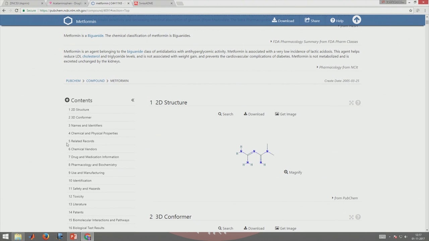The image size is (429, 241).
Task: Switch to the SwissADME browser tab
Action: (152, 3)
